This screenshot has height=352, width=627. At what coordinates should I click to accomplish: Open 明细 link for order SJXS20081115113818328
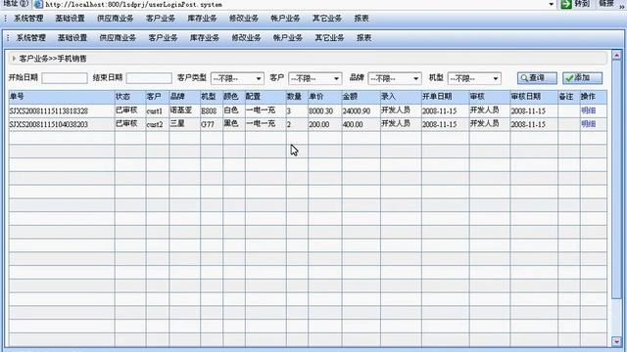click(588, 110)
